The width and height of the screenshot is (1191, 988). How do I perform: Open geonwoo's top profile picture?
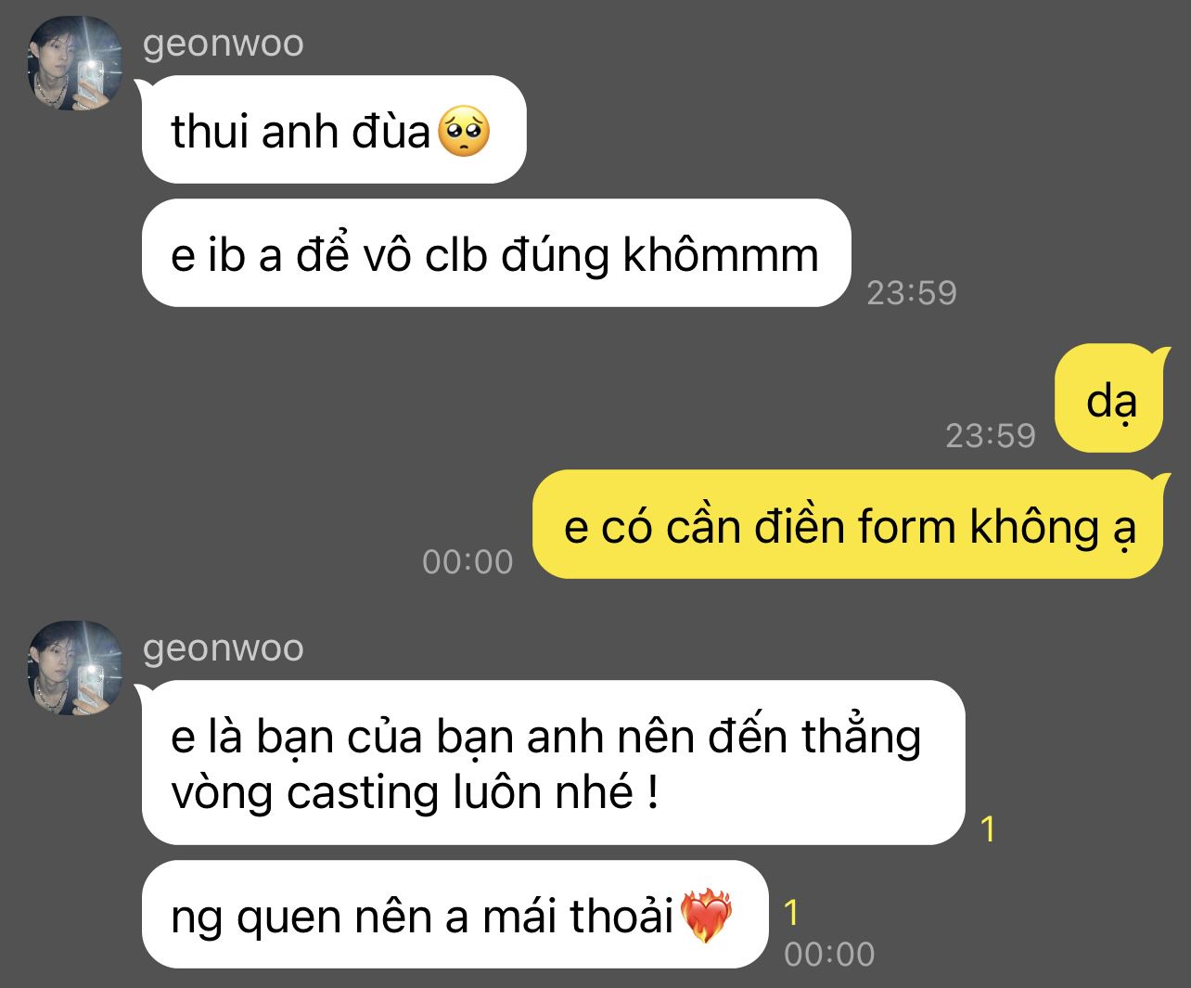(74, 63)
